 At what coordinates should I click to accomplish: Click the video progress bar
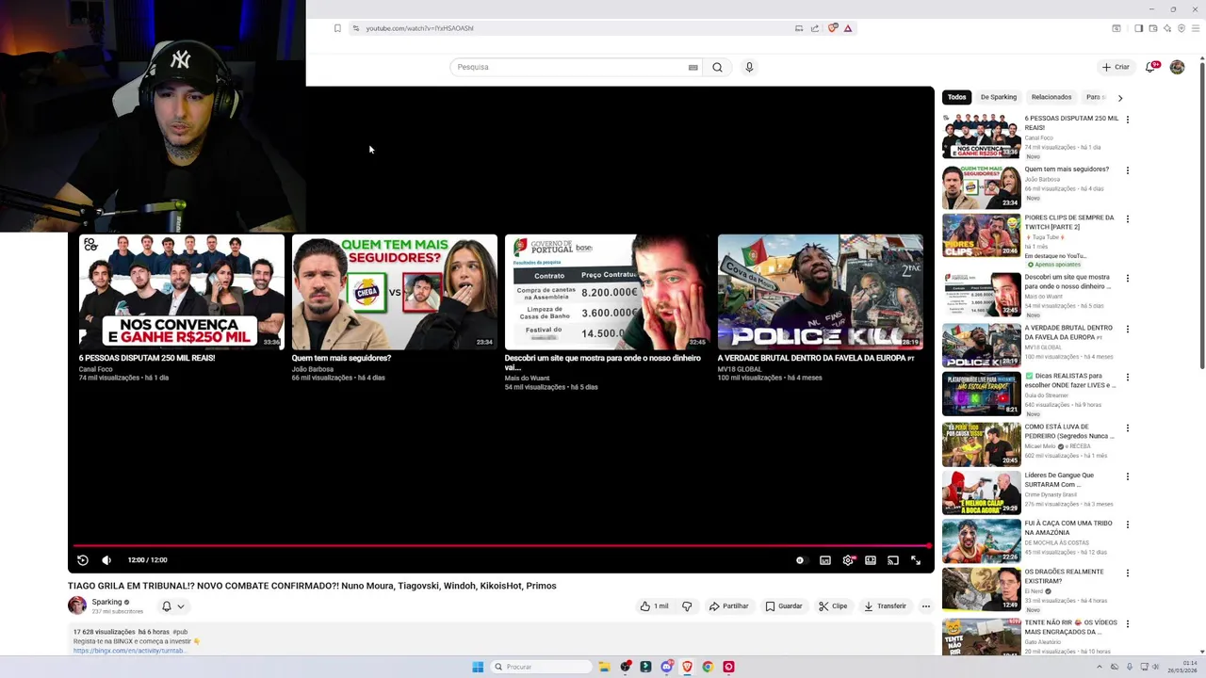pos(501,545)
